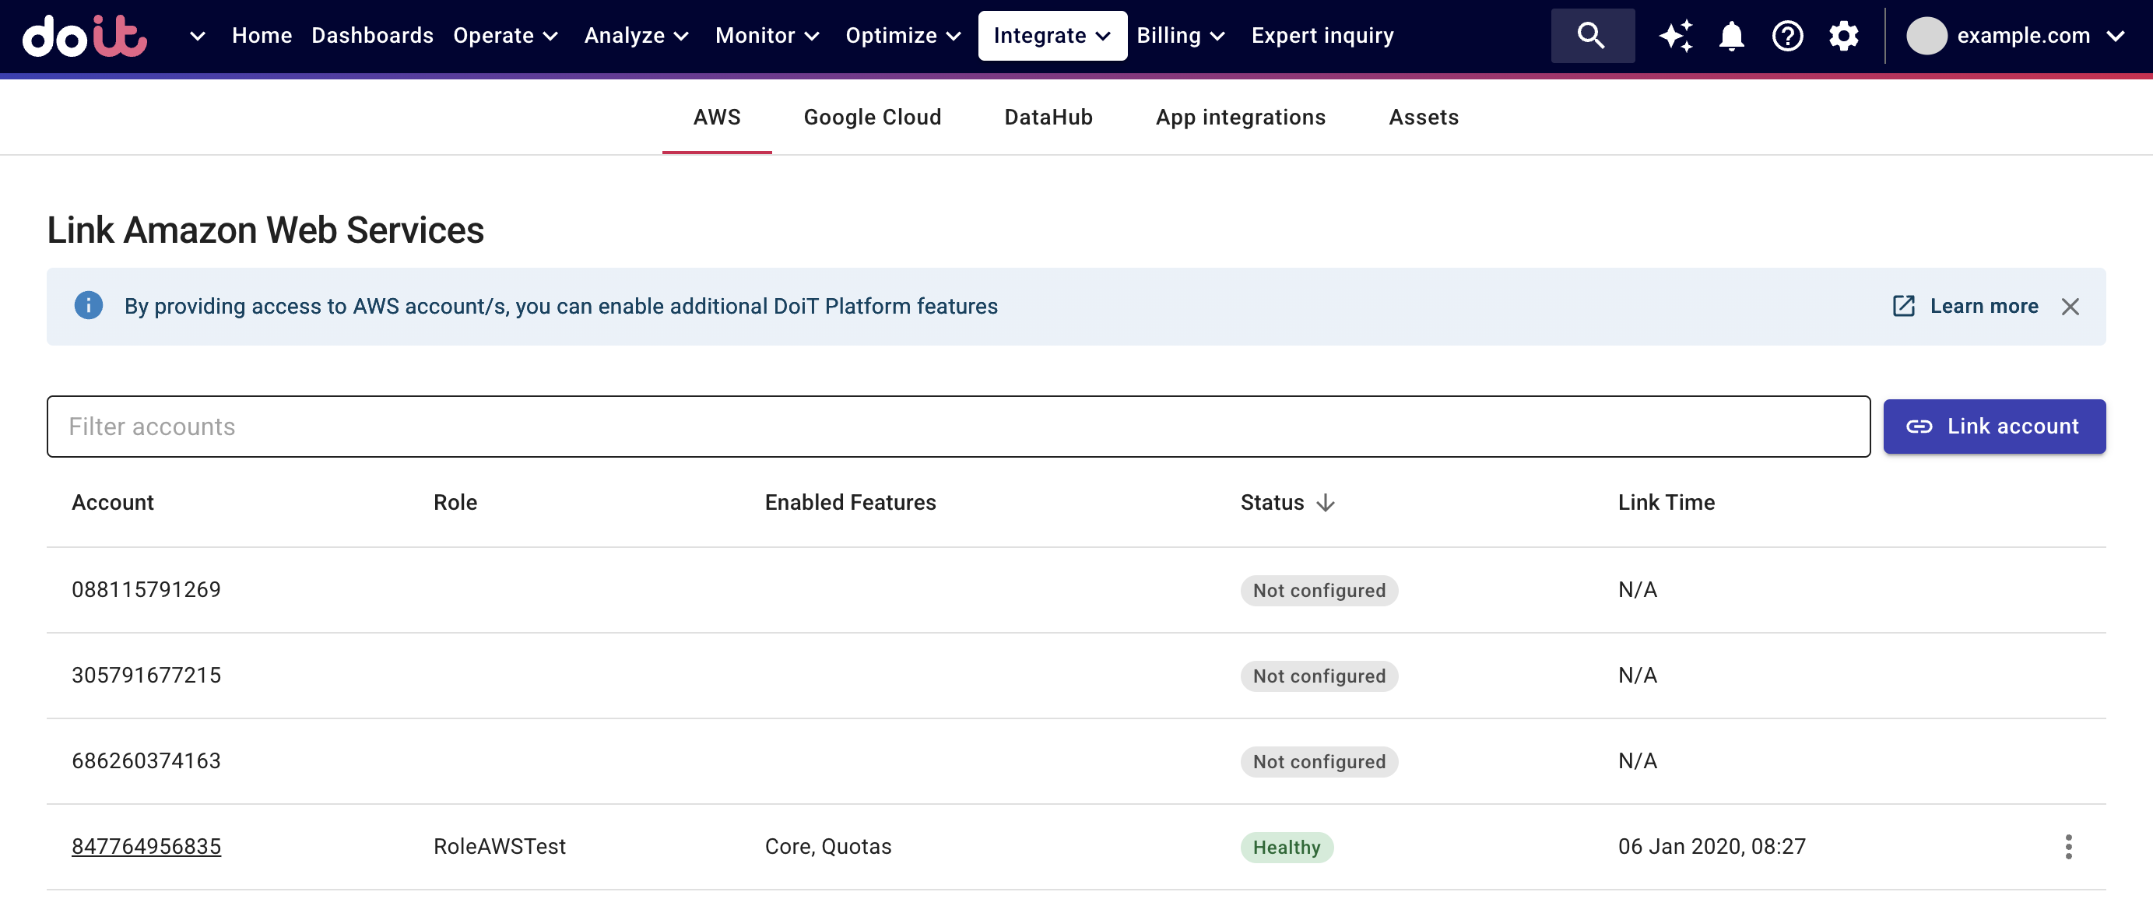
Task: Expand the Monitor dropdown menu
Action: click(x=767, y=36)
